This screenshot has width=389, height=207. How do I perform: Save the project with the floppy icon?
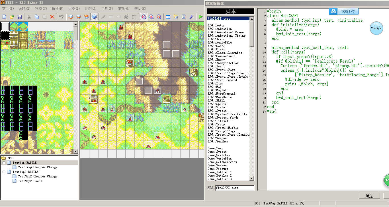click(x=20, y=17)
